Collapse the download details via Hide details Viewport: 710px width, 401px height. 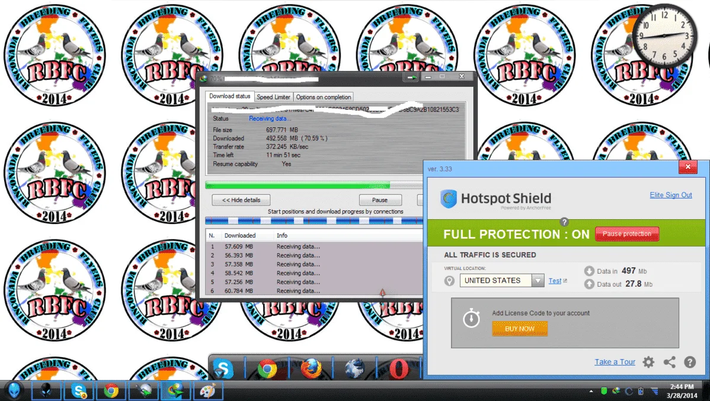coord(241,200)
